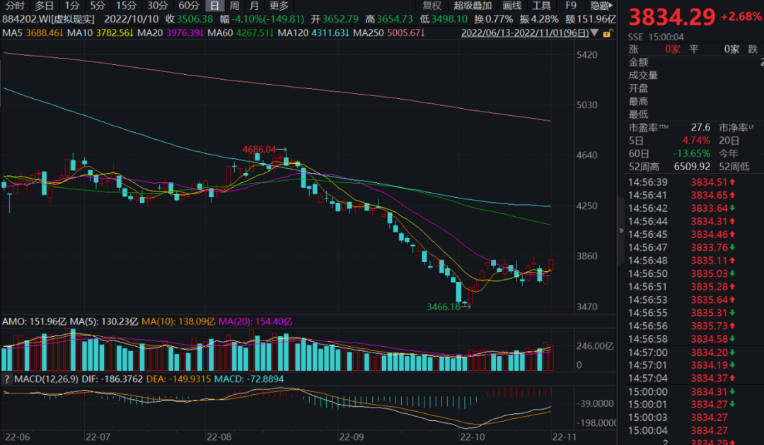Click the 4686.04 high price marker
764x445 pixels.
(x=259, y=149)
